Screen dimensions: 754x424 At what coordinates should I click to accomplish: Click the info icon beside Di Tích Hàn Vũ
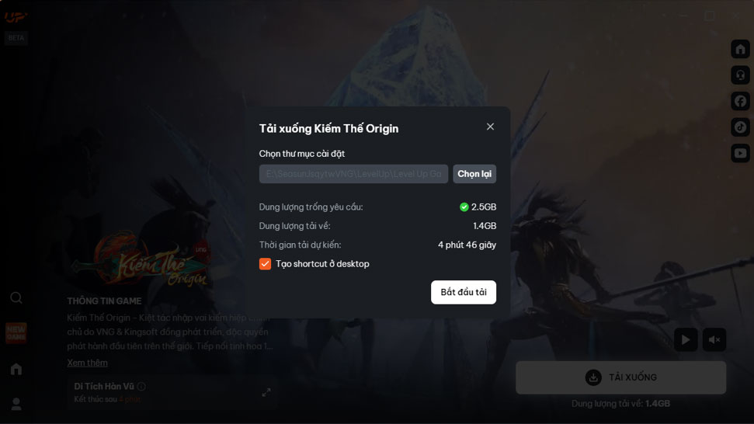(x=141, y=387)
